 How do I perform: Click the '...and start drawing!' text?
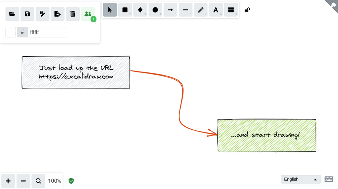tap(265, 135)
